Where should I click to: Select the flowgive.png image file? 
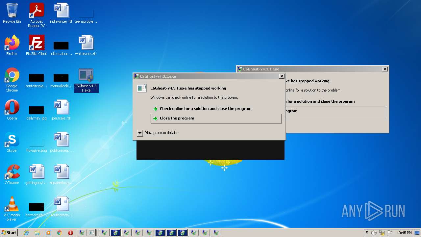pos(37,145)
